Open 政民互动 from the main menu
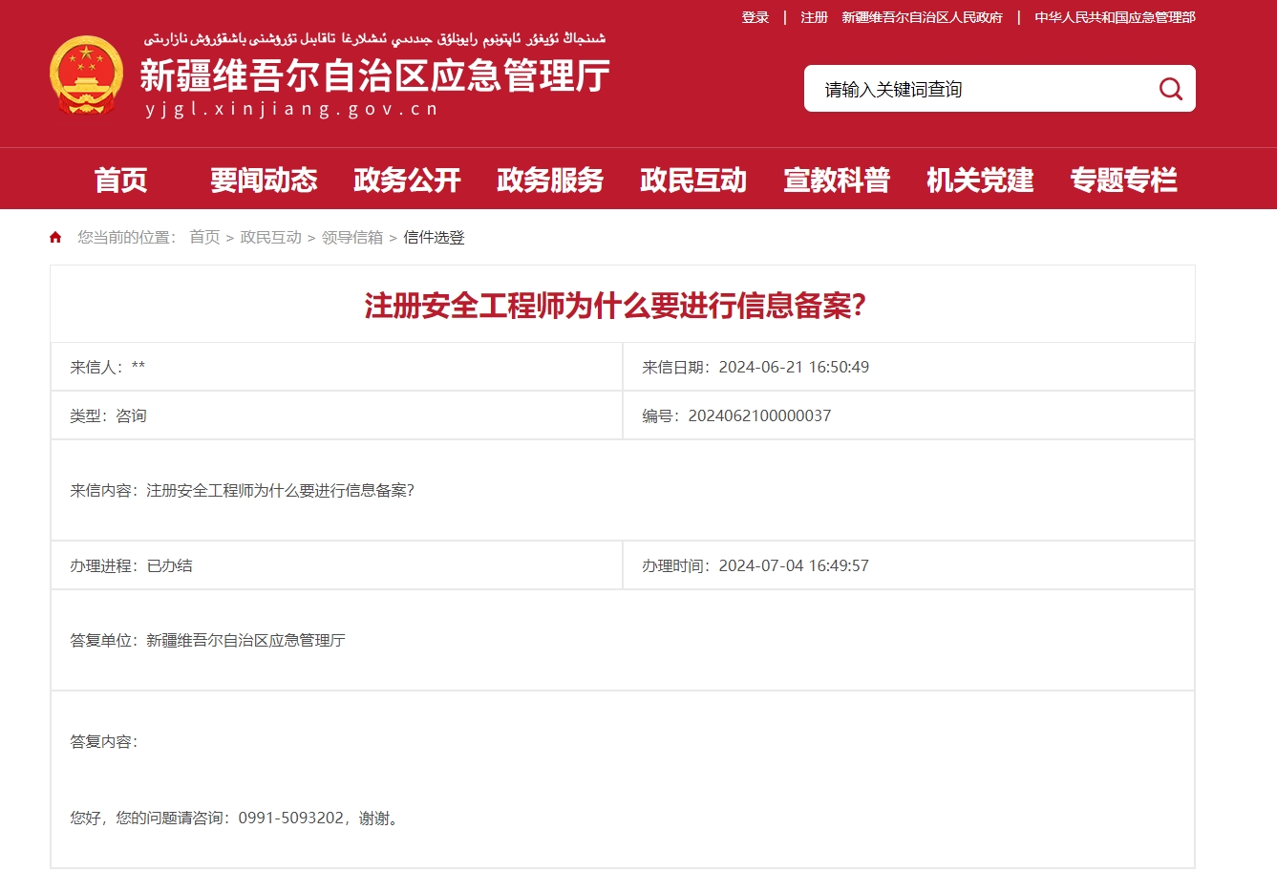 click(x=693, y=180)
